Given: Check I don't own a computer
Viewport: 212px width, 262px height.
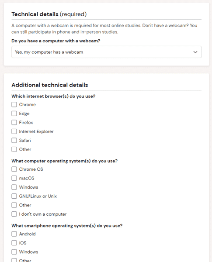Looking at the screenshot, I should [14, 214].
